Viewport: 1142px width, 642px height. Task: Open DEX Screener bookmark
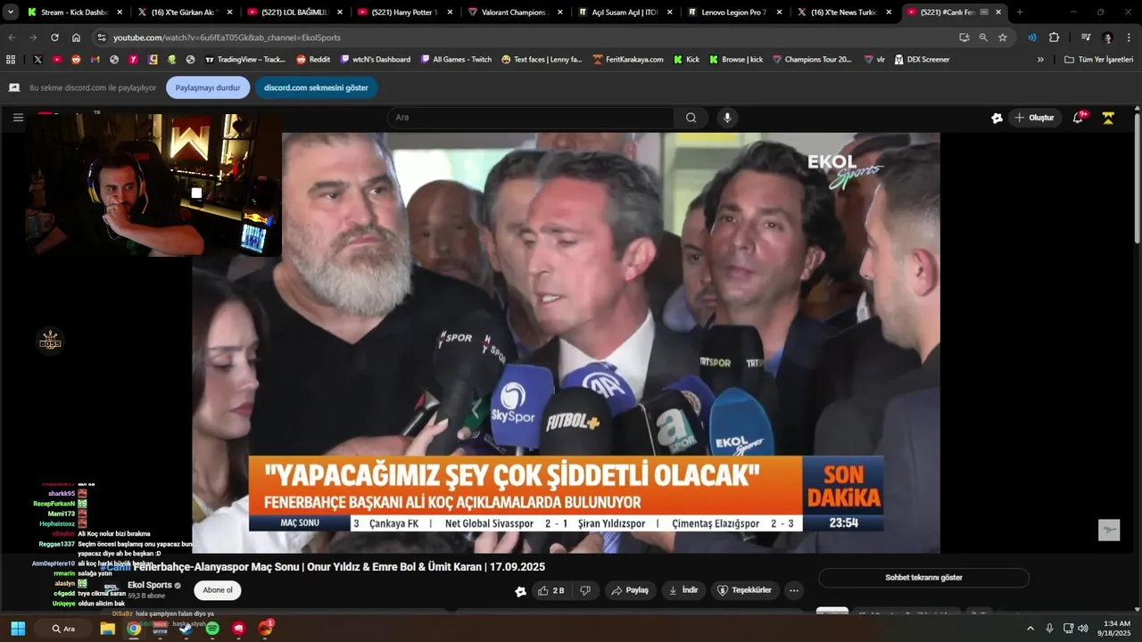[922, 60]
